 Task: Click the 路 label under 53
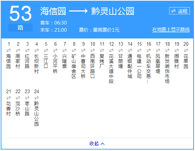(20, 28)
